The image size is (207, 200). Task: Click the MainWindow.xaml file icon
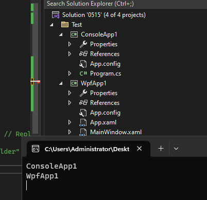click(83, 132)
